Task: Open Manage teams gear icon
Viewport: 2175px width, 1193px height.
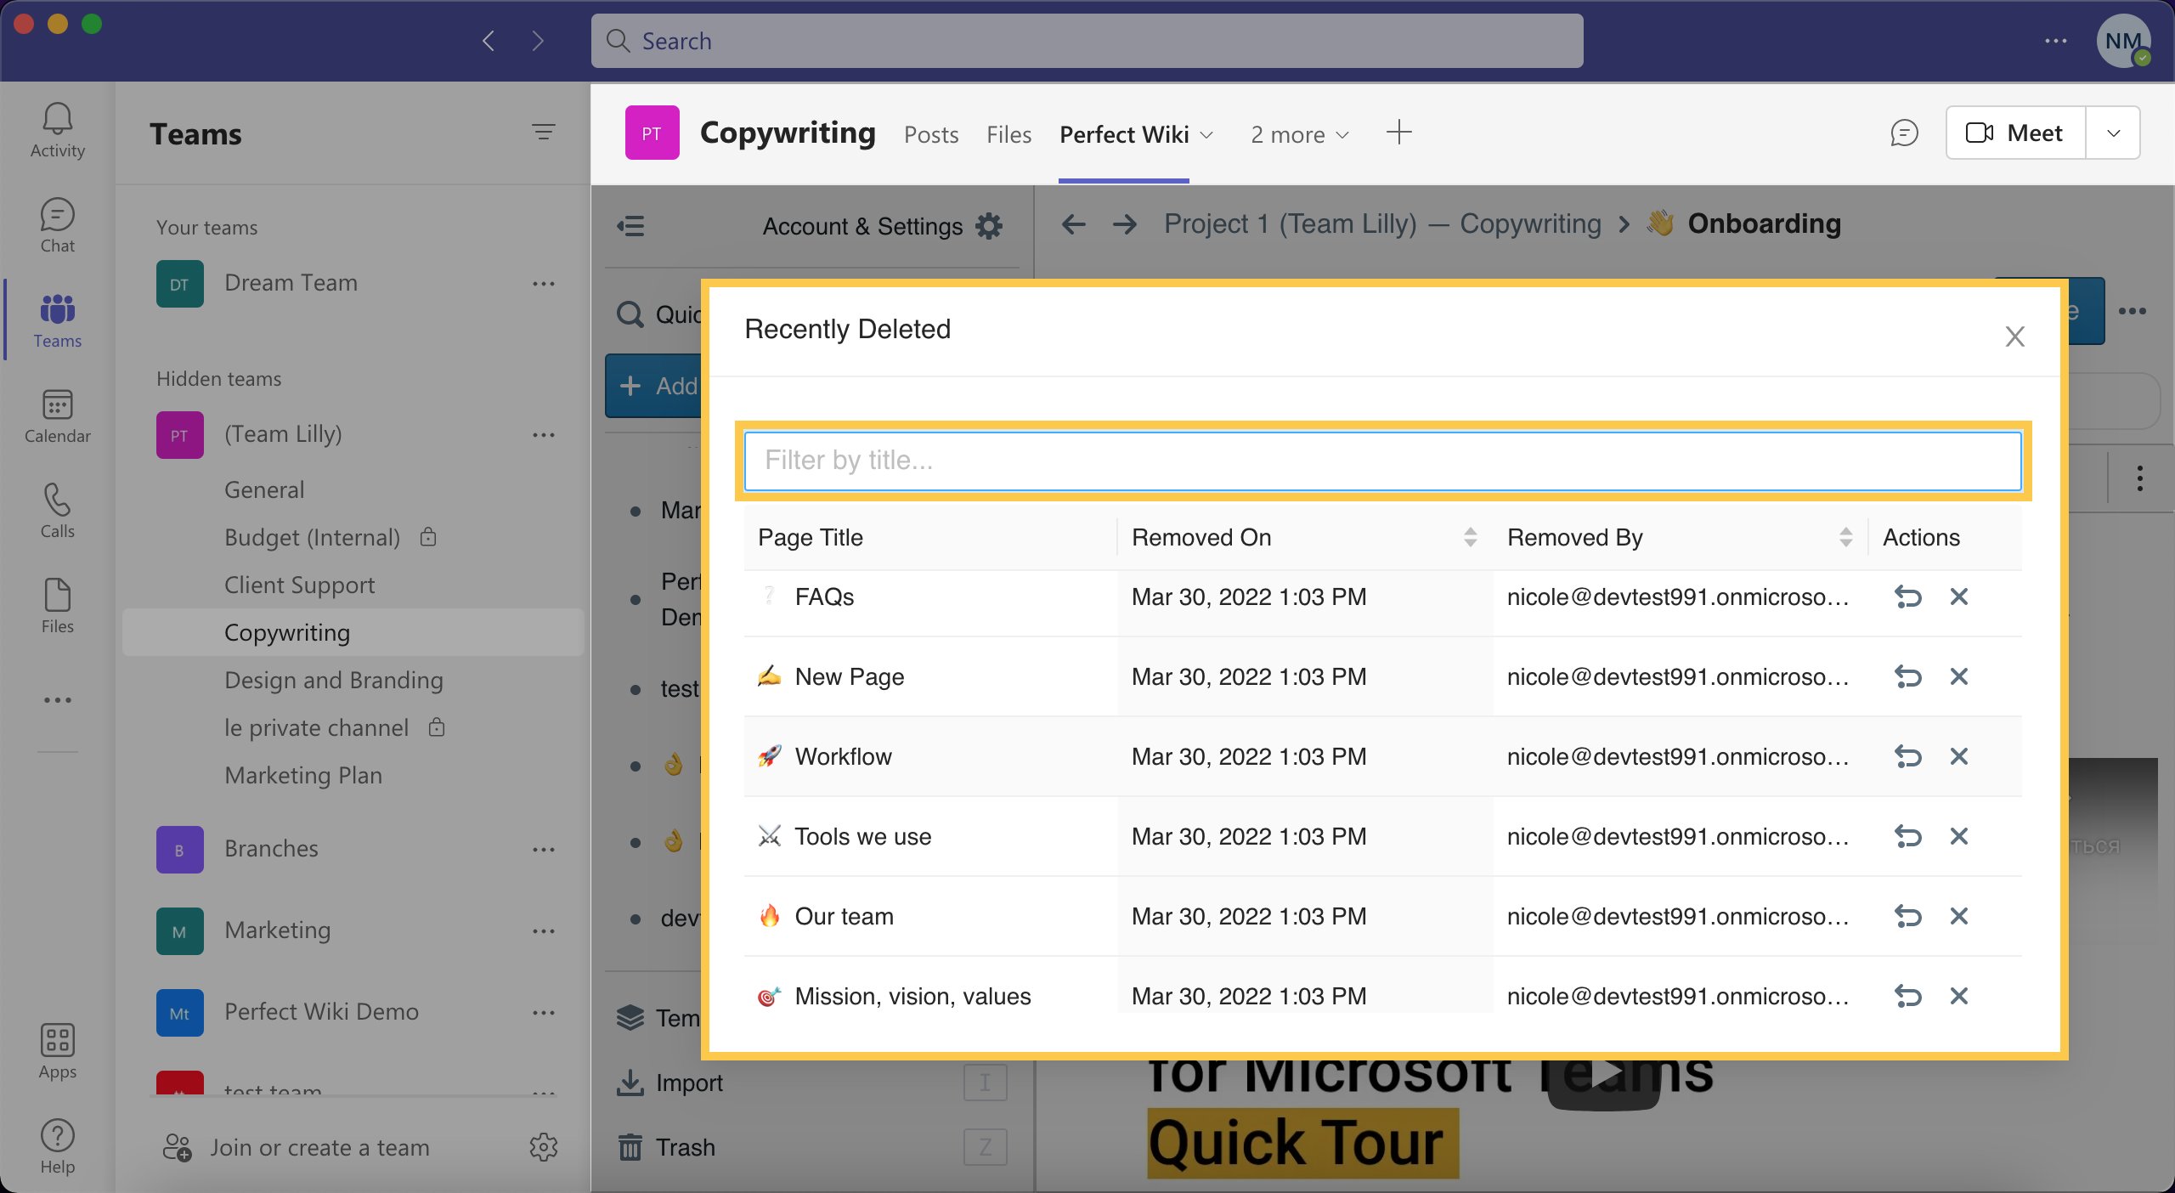Action: pos(543,1148)
